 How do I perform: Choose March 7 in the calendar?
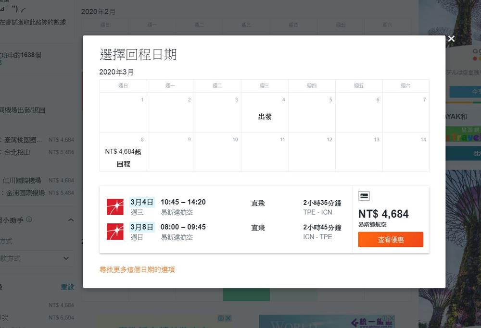406,112
